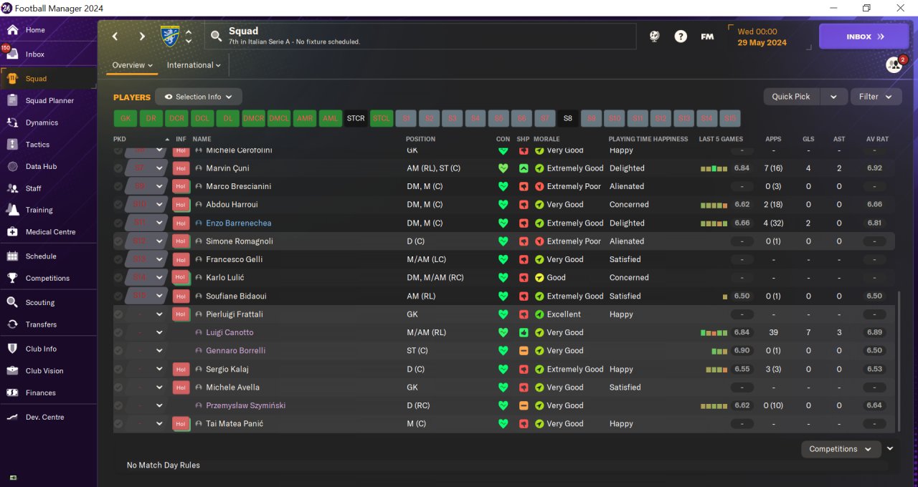Image resolution: width=918 pixels, height=487 pixels.
Task: Toggle selection circle for Luigi Canotto
Action: click(118, 332)
